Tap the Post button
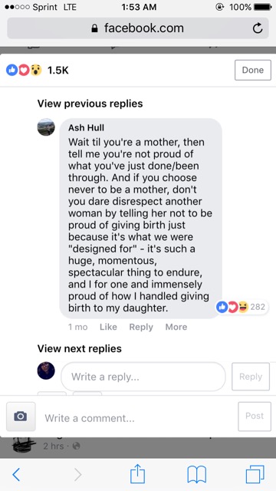The width and height of the screenshot is (276, 491). tap(255, 417)
